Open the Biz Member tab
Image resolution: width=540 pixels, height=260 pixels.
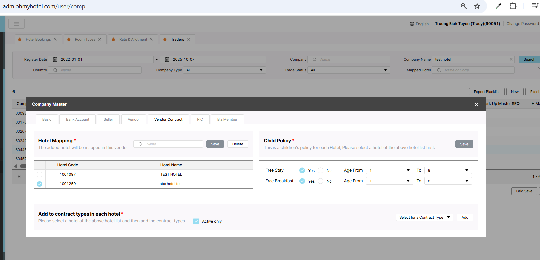tap(227, 119)
